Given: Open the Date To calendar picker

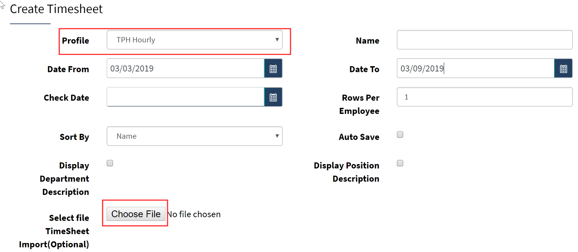Looking at the screenshot, I should [x=563, y=68].
